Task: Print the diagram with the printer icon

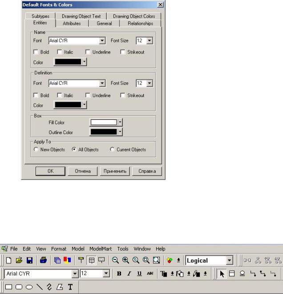Action: [x=43, y=260]
